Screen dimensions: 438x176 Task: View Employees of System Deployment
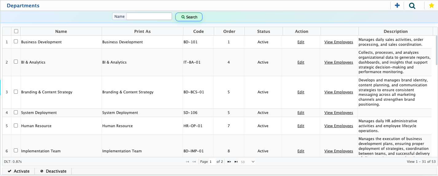coord(338,113)
